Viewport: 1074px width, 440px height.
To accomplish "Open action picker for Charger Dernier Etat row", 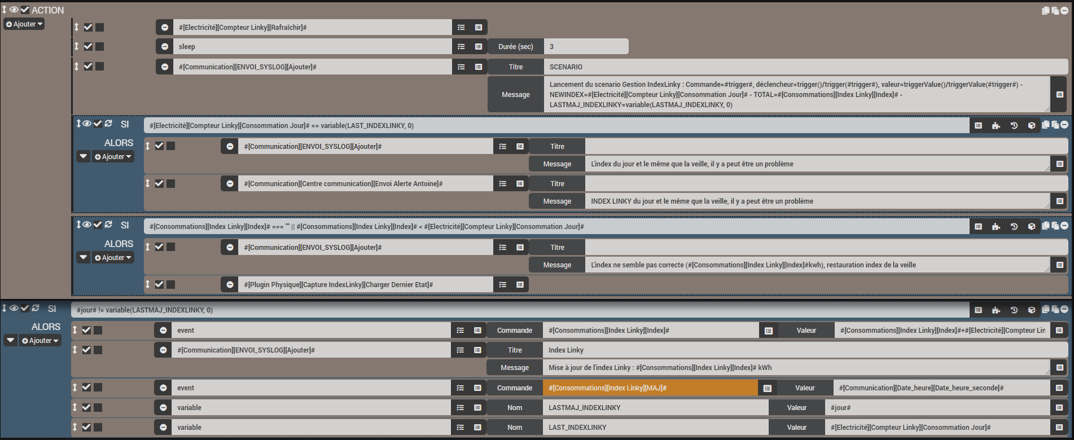I will (x=502, y=284).
